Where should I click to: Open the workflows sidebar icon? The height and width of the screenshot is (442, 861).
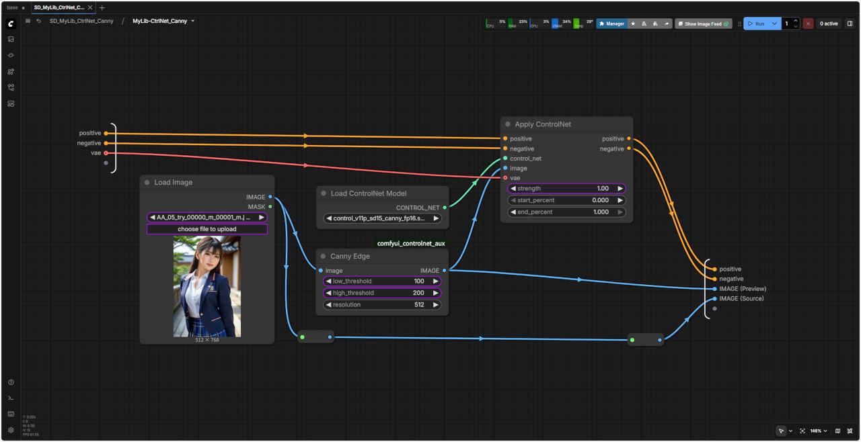click(x=11, y=87)
